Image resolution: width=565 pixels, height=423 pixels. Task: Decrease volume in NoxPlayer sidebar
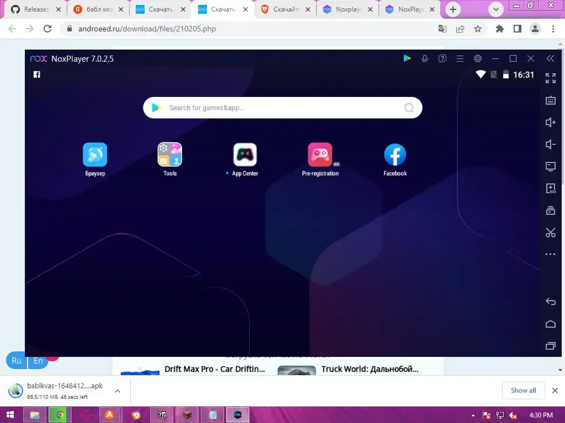pyautogui.click(x=550, y=144)
